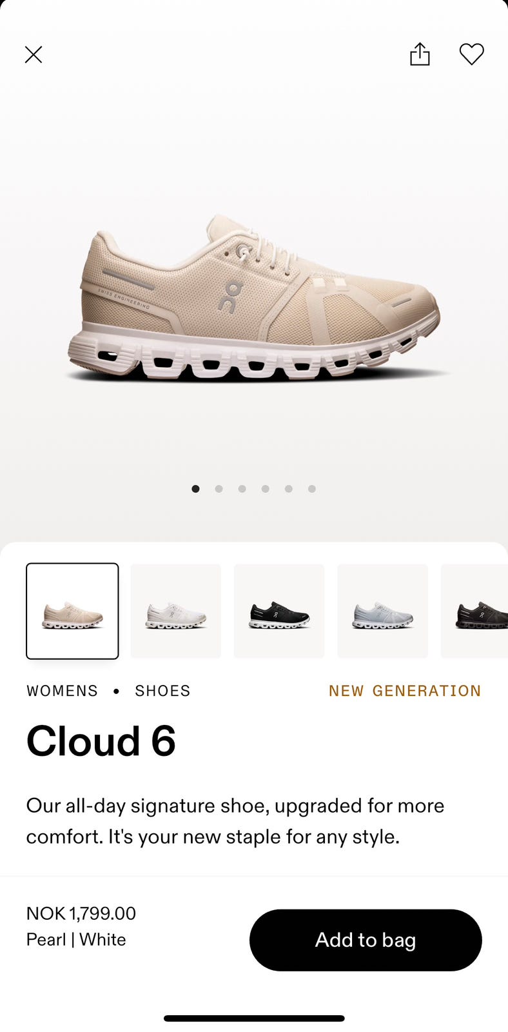View last product image via sixth dot
The image size is (508, 1032).
312,489
